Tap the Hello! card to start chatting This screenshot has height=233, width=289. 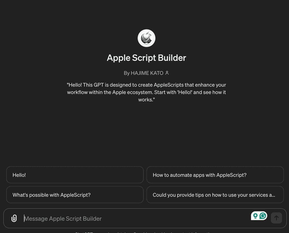point(75,175)
